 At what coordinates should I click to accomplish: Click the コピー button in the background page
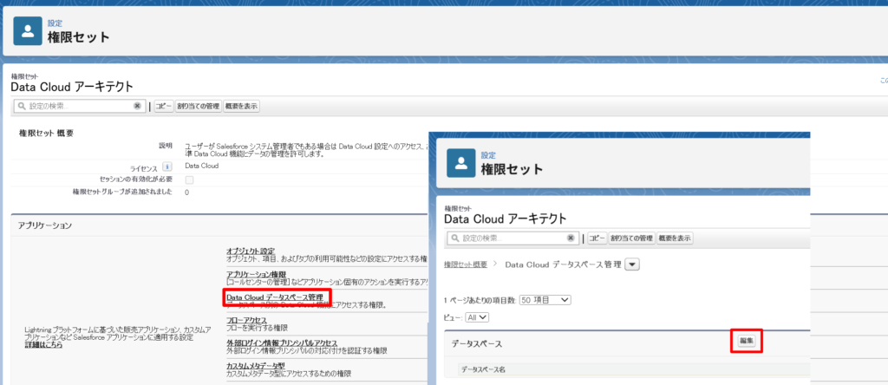[x=164, y=106]
